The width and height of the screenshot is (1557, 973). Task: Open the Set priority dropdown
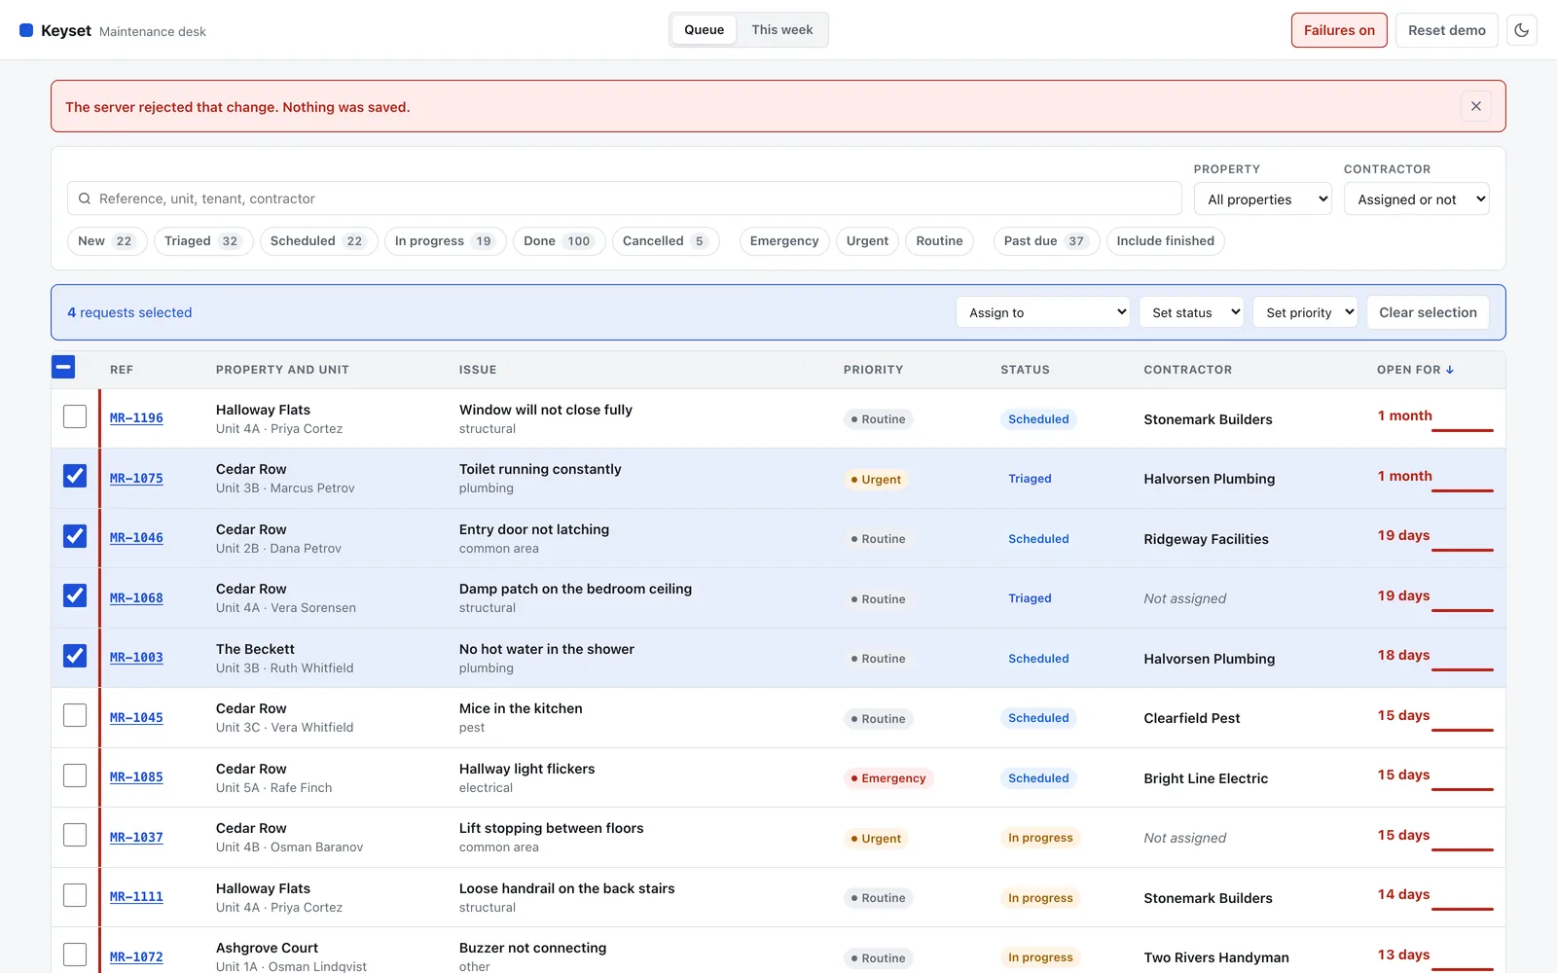click(1305, 312)
